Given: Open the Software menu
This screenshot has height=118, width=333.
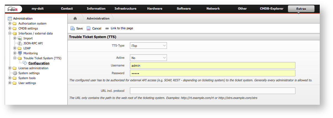Looking at the screenshot, I should (184, 9).
